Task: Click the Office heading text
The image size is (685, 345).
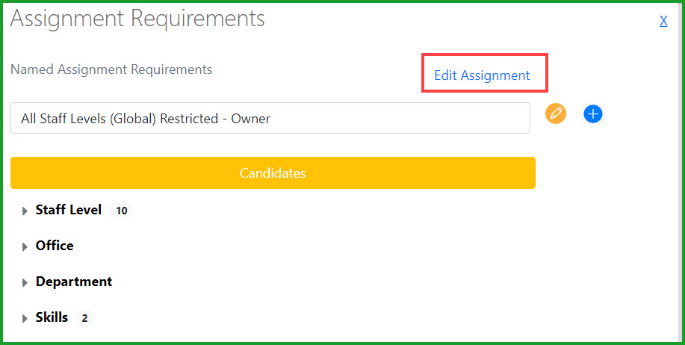Action: tap(55, 246)
